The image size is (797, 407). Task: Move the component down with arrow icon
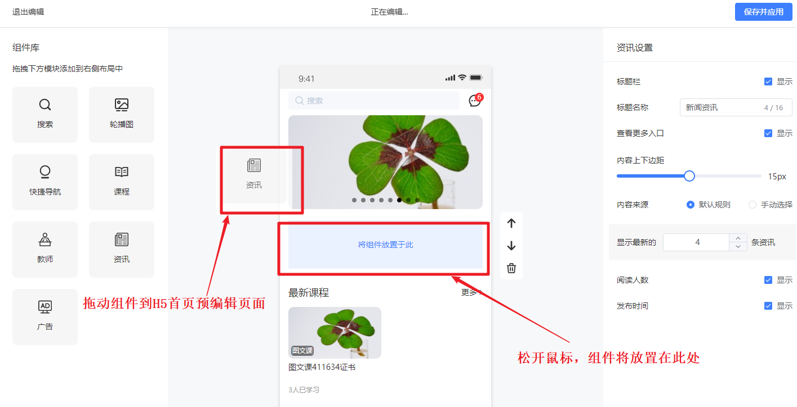click(x=511, y=246)
